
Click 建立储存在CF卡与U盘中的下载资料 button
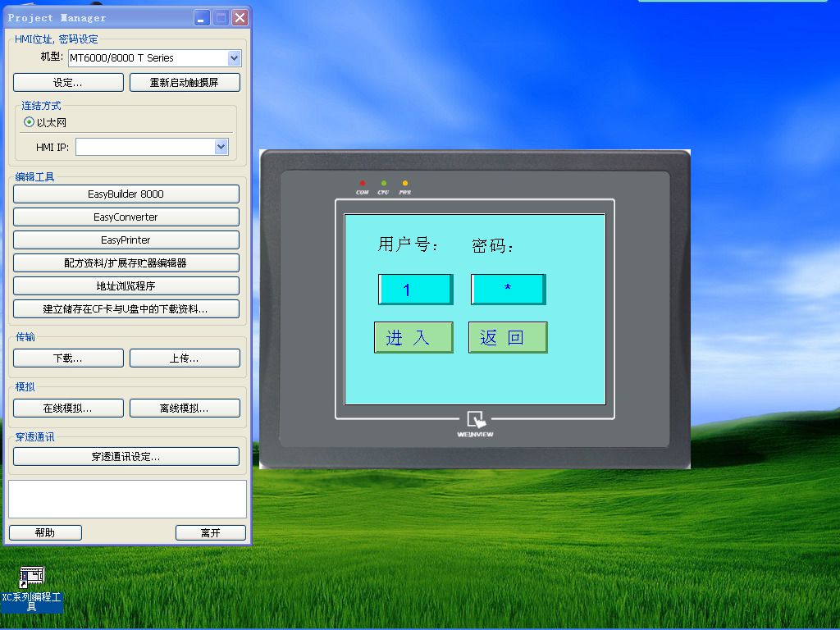[126, 309]
